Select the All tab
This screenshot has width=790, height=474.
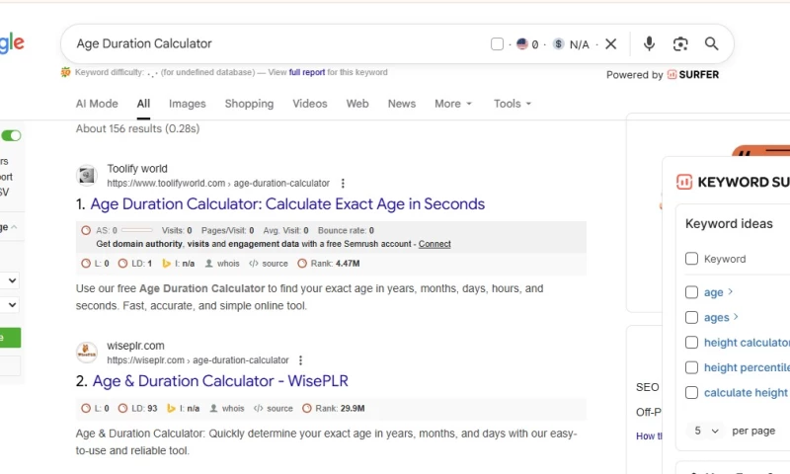(x=143, y=104)
